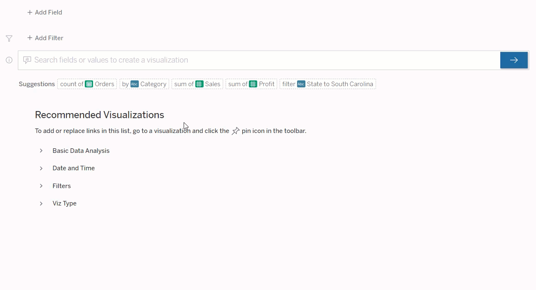Click the info icon beside the search bar

coord(9,60)
